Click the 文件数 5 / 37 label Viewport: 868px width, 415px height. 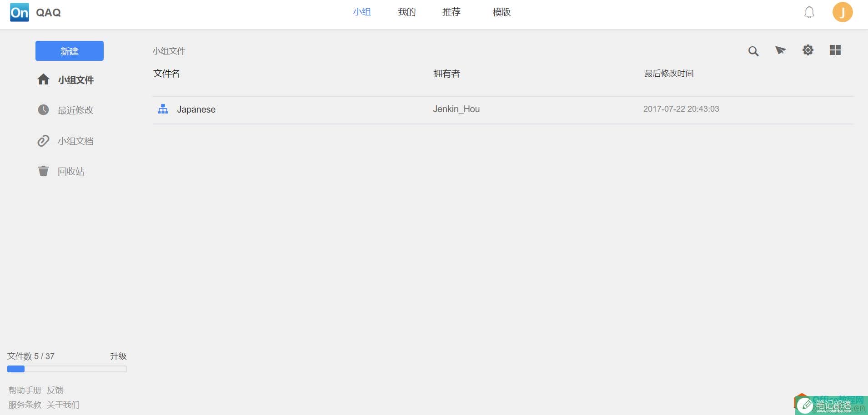click(31, 356)
